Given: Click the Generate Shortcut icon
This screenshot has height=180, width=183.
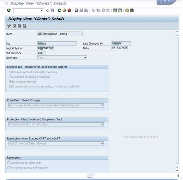Looking at the screenshot, I should pos(120,10).
